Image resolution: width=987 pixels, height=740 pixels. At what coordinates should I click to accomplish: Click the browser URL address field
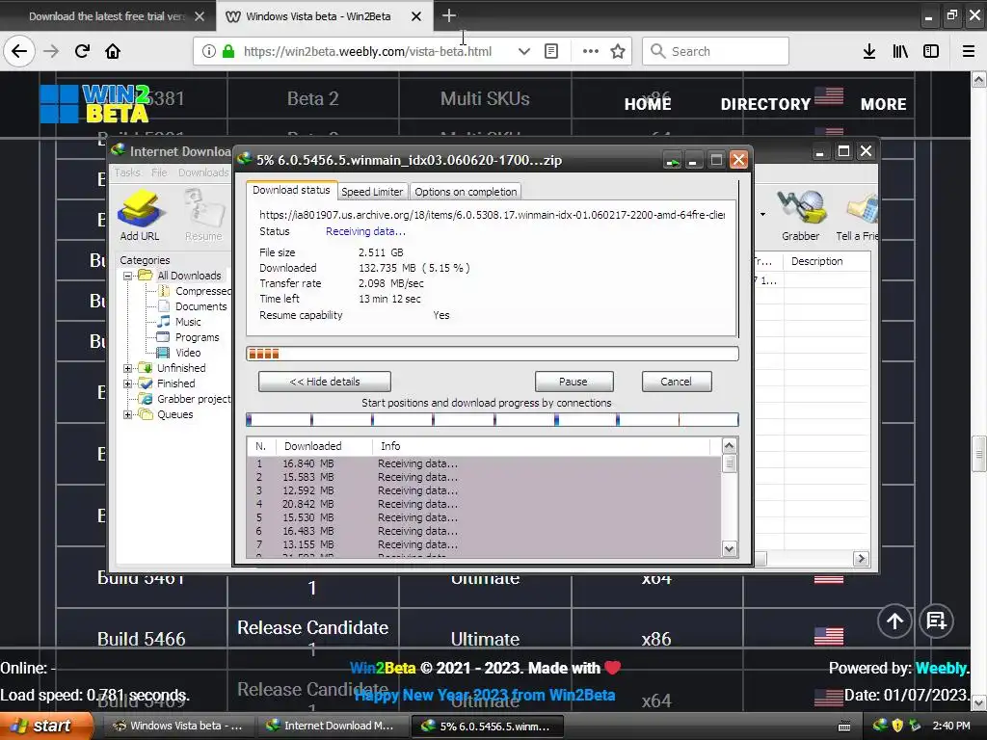point(367,51)
